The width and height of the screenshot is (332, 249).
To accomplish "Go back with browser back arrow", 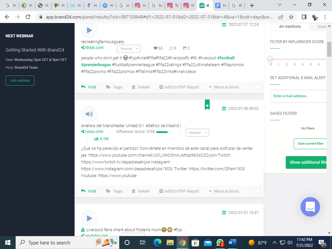I will [x=7, y=17].
